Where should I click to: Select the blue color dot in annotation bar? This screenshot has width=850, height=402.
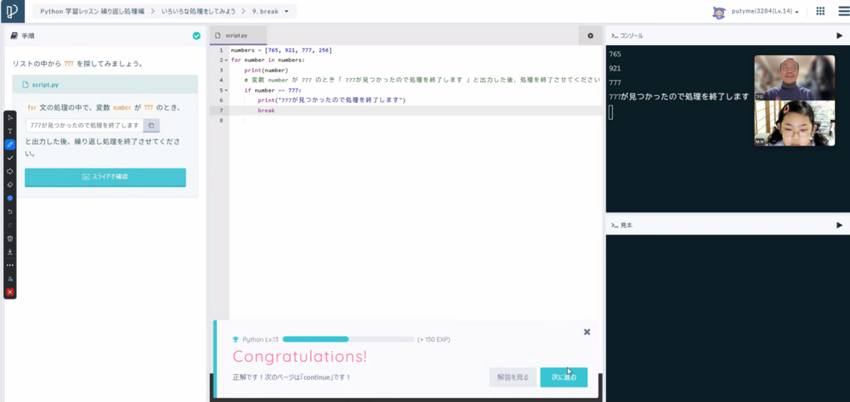[x=10, y=198]
